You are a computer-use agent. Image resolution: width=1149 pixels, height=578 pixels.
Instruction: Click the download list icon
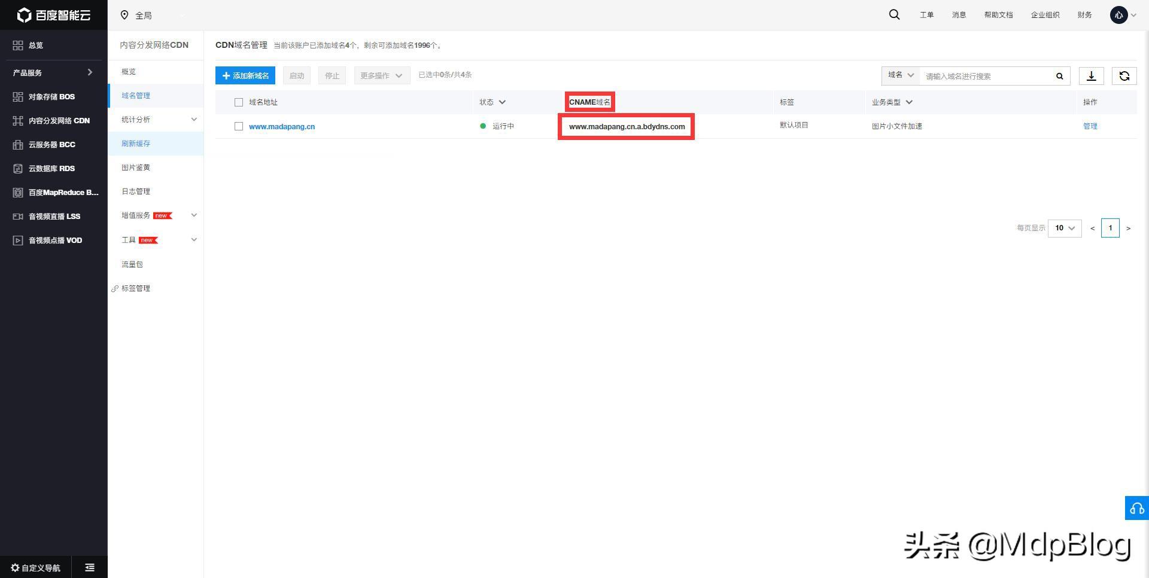[x=1091, y=76]
